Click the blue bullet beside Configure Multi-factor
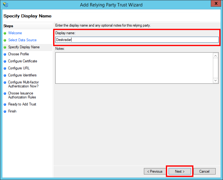223x180 pixels. (5, 83)
